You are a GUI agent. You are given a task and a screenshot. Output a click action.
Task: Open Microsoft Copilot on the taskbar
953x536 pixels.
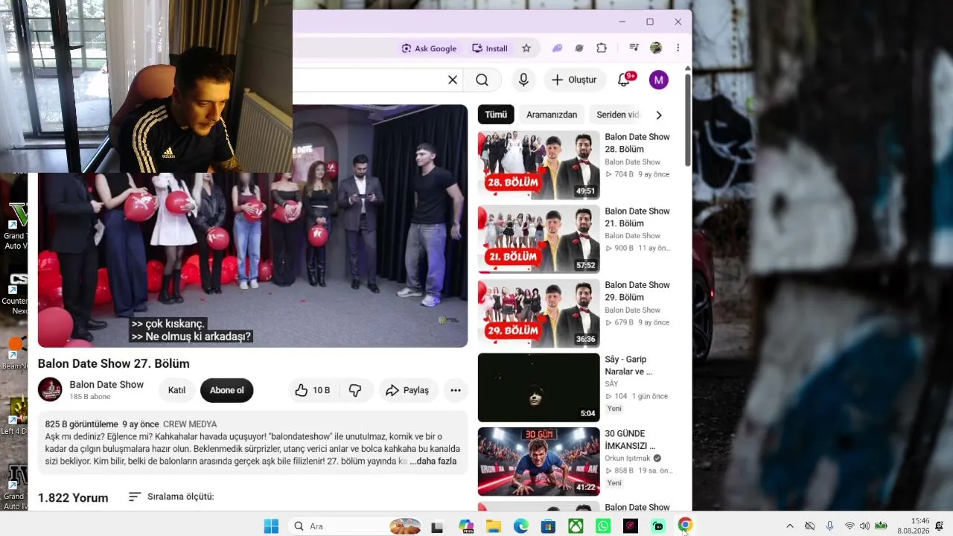[466, 526]
